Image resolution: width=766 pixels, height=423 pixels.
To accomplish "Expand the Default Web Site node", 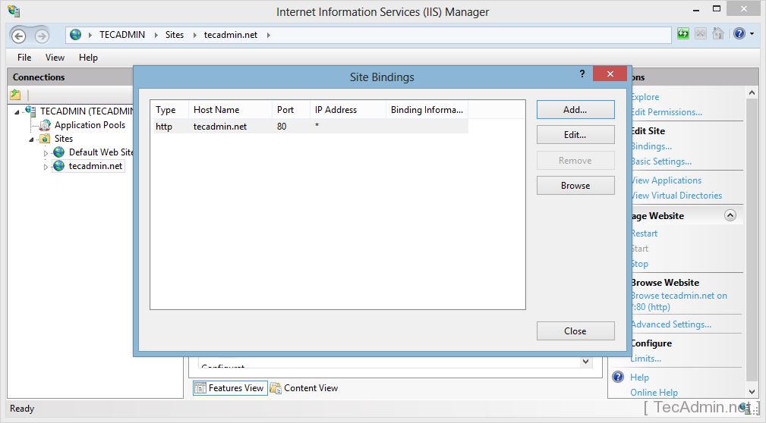I will (46, 153).
